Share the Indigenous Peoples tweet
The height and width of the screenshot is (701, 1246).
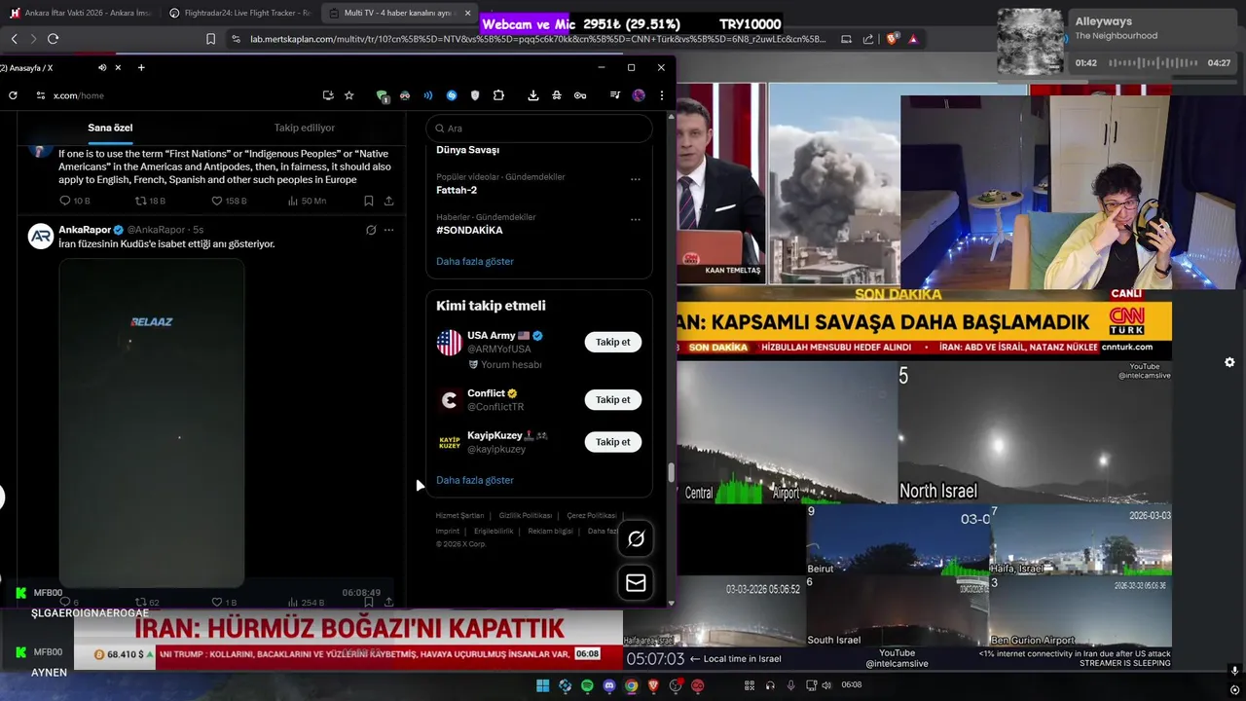coord(388,201)
